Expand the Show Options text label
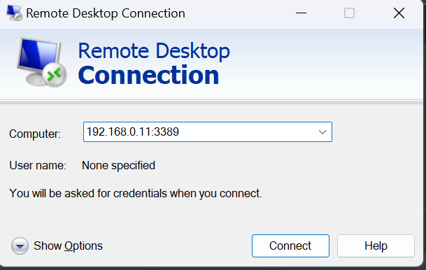The image size is (426, 270). pyautogui.click(x=68, y=246)
